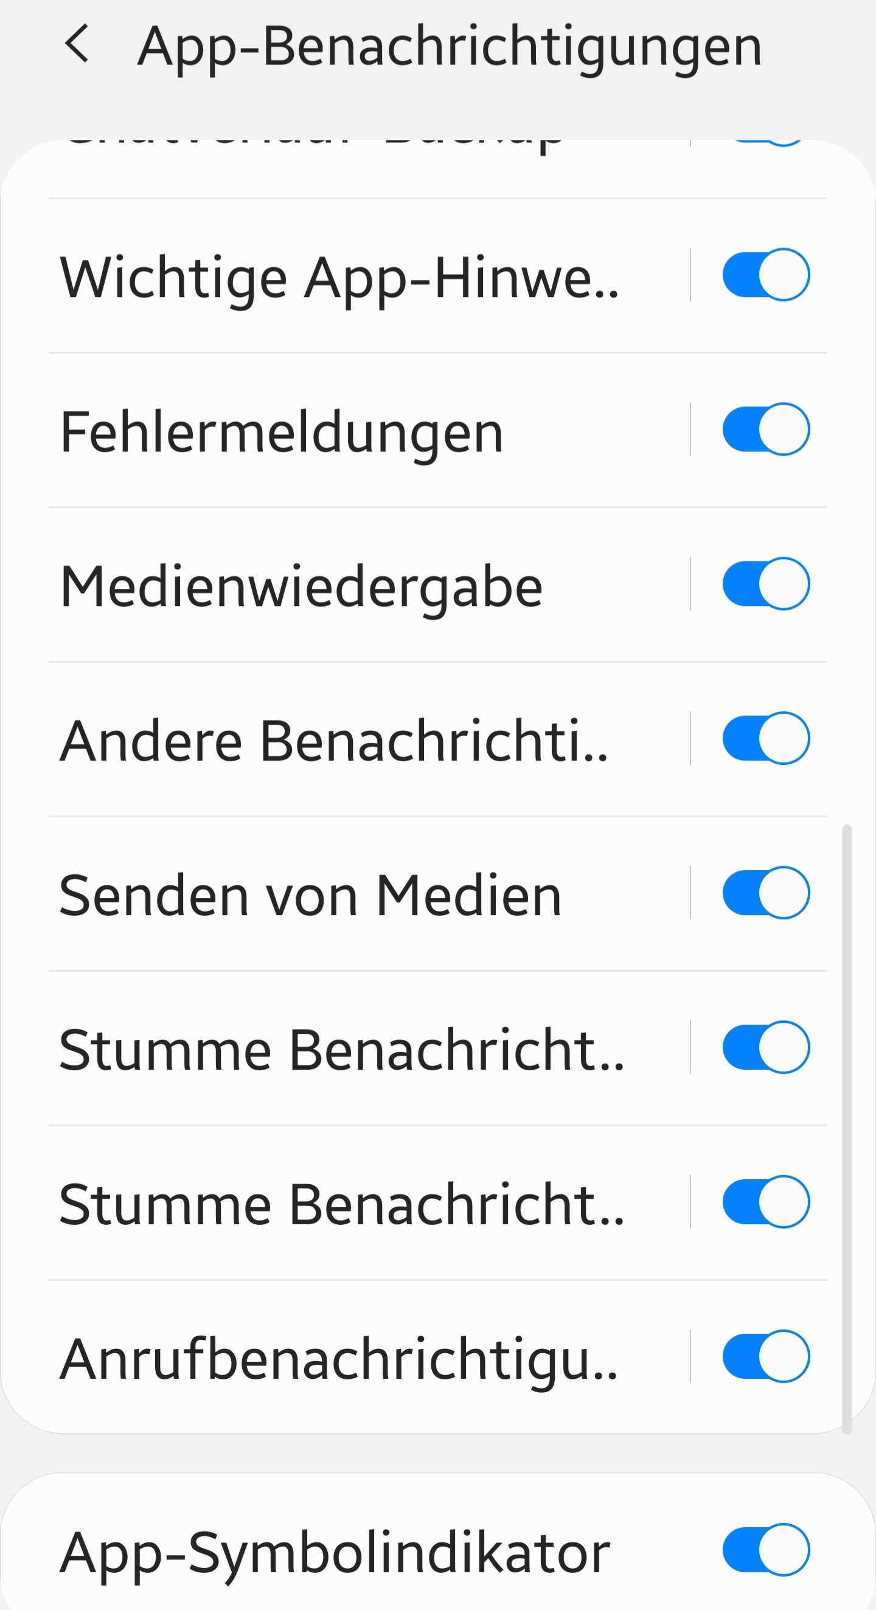This screenshot has height=1610, width=876.
Task: Open Medienwiedergabe notification settings
Action: (301, 585)
